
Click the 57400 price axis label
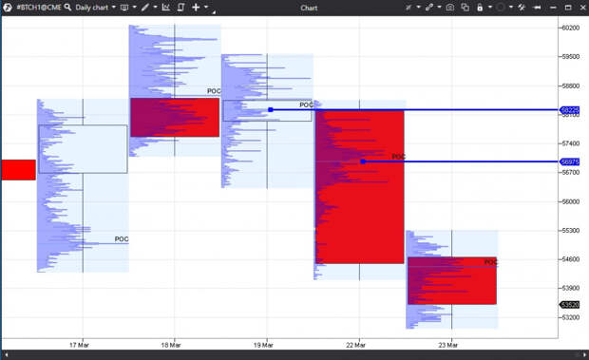(x=571, y=143)
